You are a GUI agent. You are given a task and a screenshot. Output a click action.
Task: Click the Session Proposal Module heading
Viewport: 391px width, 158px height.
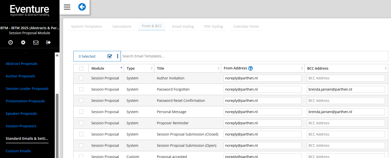(x=30, y=33)
